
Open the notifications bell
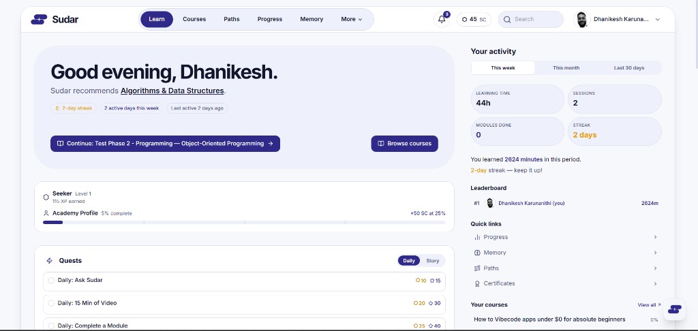point(442,19)
